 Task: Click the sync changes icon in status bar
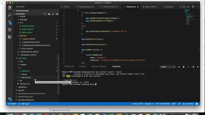19,104
